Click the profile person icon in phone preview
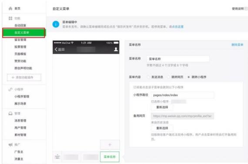Image resolution: width=248 pixels, height=164 pixels. [116, 49]
